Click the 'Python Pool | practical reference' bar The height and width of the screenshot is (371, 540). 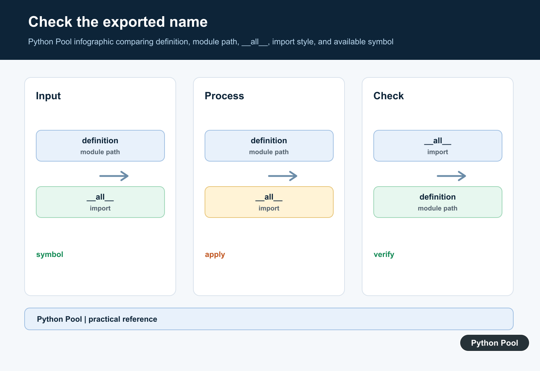[269, 319]
